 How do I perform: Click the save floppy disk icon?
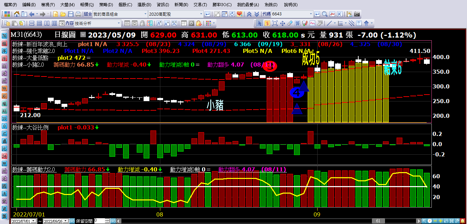tap(71, 14)
